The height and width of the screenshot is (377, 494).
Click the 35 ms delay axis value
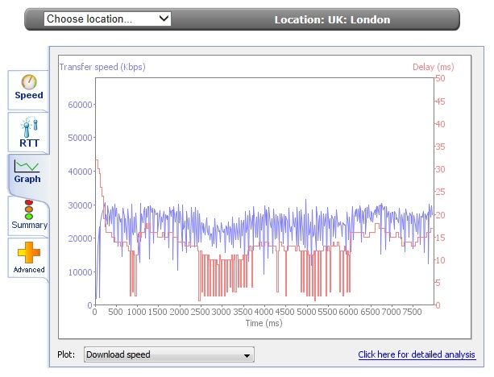point(440,147)
